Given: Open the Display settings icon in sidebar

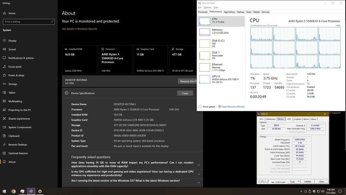Looking at the screenshot, I should pos(4,41).
